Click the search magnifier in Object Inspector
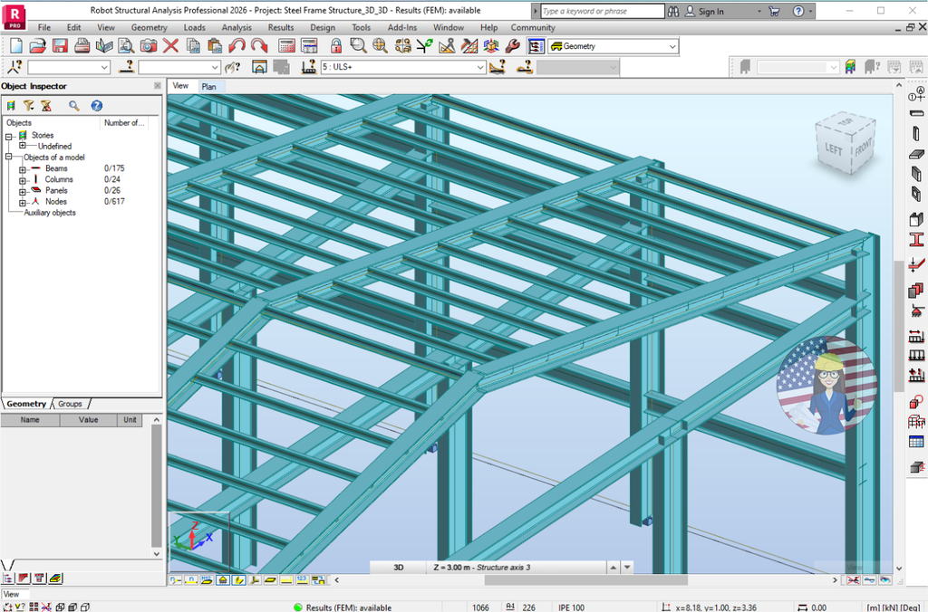 (x=72, y=105)
